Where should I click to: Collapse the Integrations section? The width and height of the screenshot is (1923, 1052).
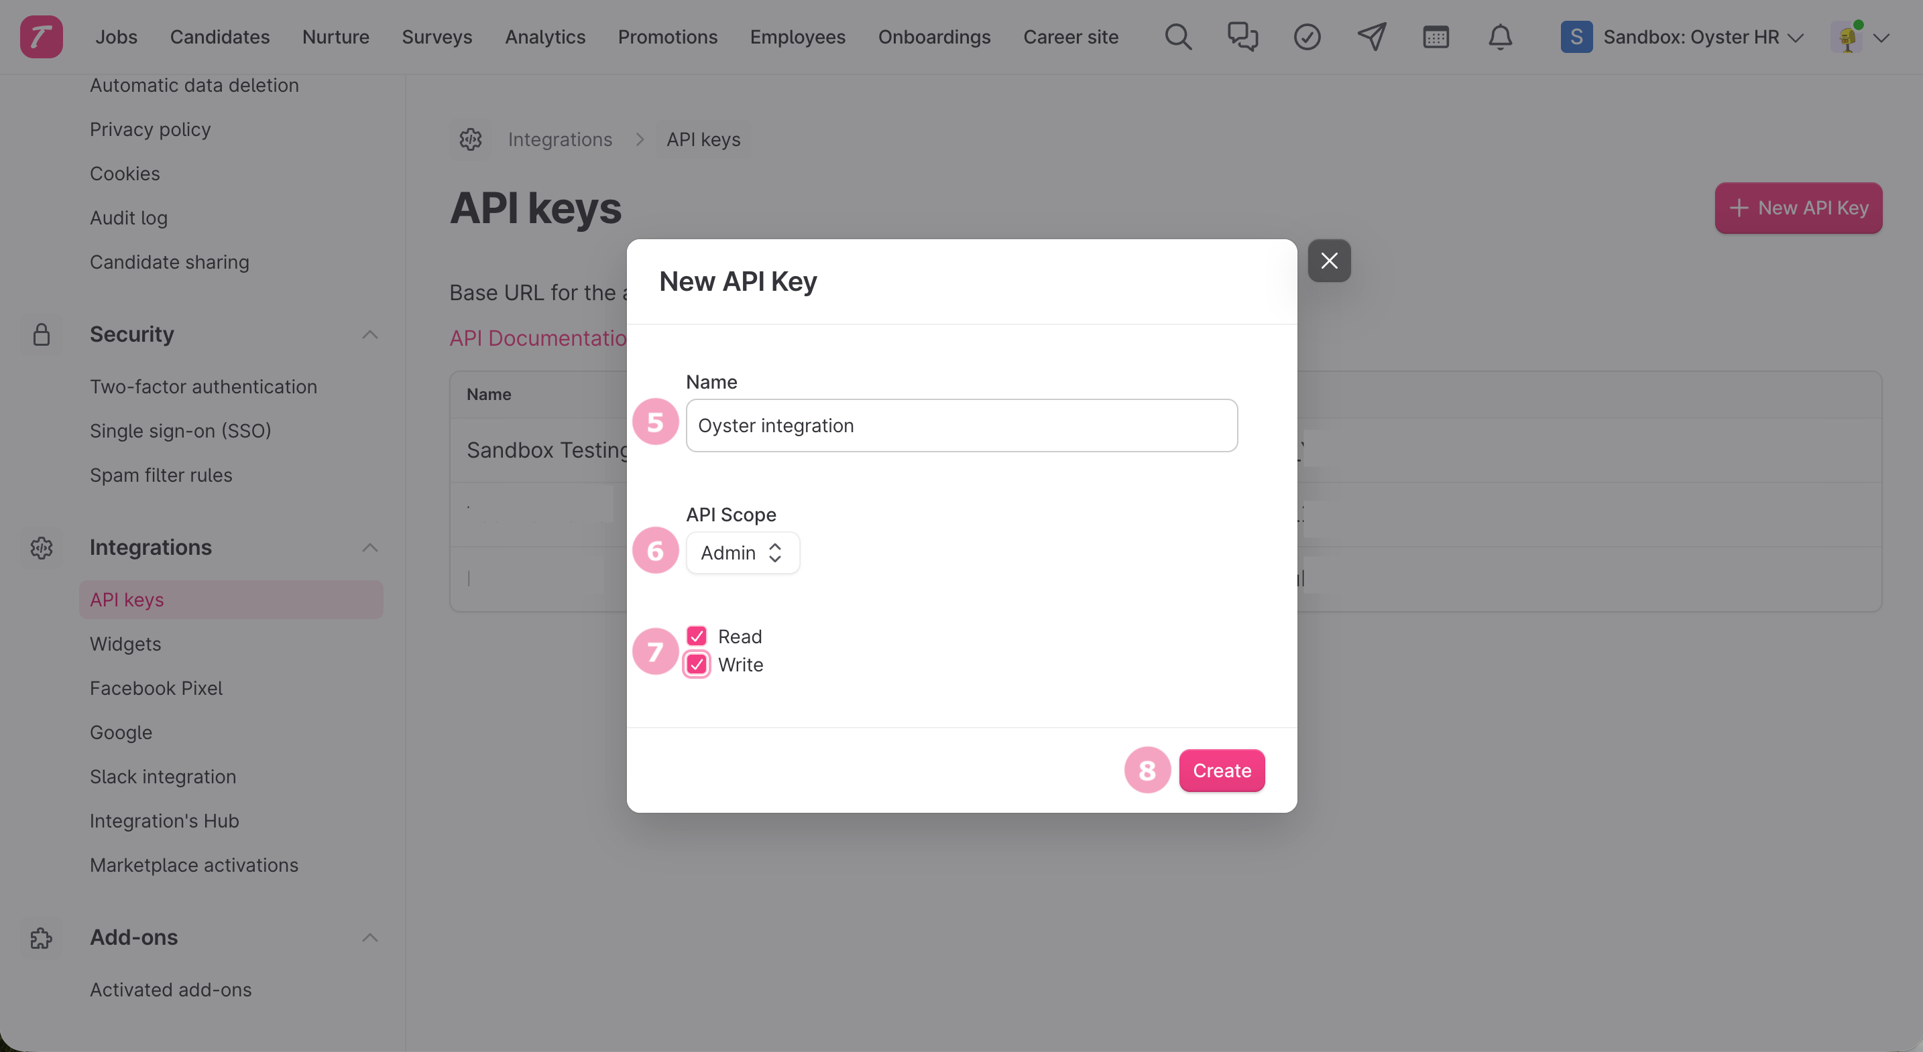369,547
